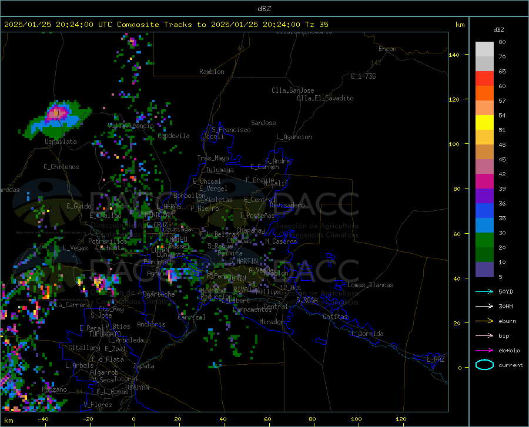Click the Chapanay map label
The height and width of the screenshot is (427, 529).
click(250, 230)
